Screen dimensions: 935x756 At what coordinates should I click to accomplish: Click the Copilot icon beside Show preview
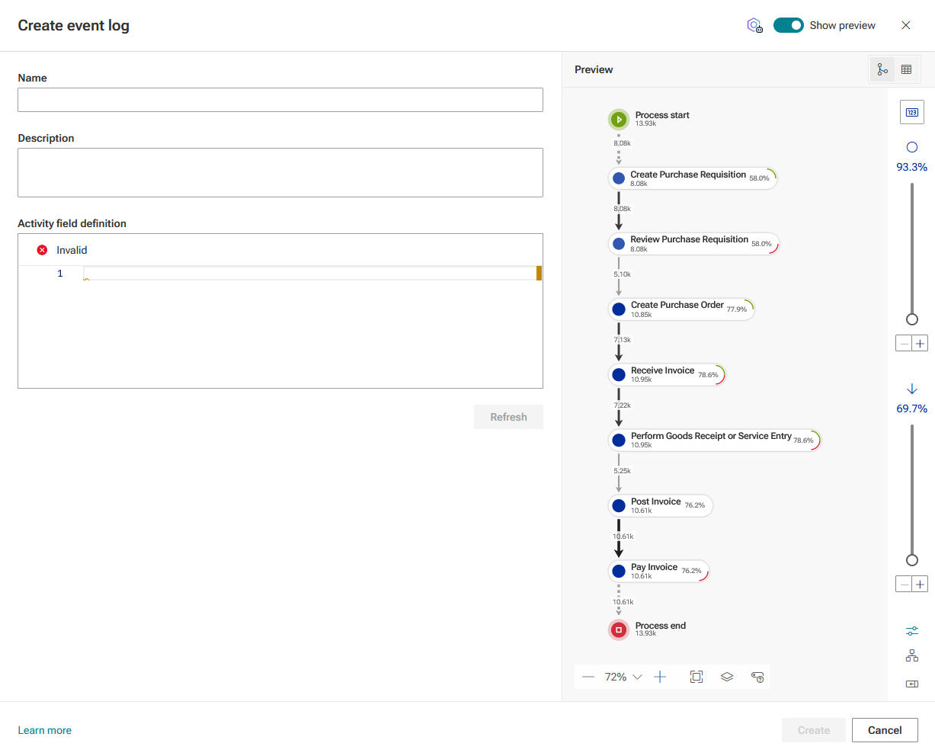coord(754,25)
